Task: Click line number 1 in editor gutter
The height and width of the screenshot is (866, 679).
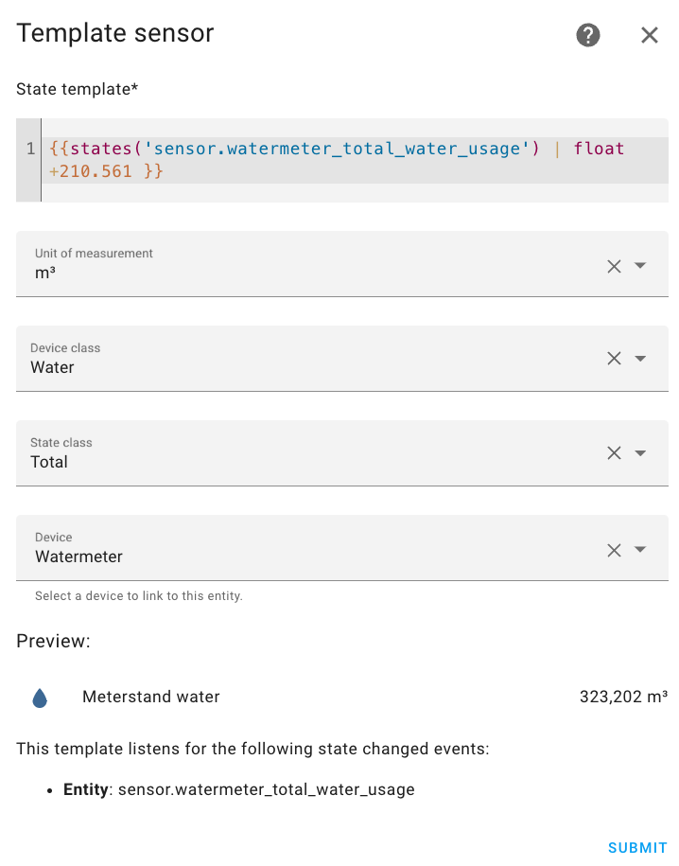Action: pyautogui.click(x=30, y=149)
